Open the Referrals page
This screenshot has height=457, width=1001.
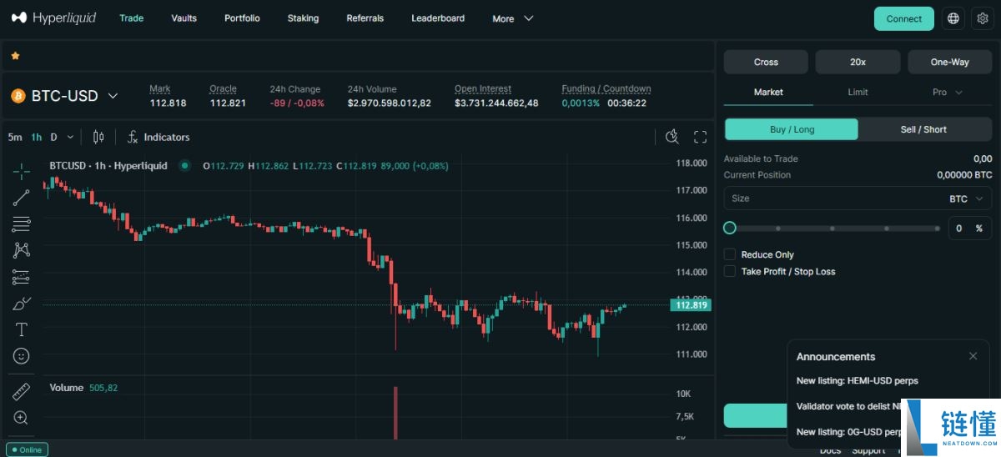365,18
